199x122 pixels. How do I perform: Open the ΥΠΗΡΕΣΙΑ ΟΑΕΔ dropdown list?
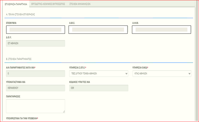pos(162,73)
